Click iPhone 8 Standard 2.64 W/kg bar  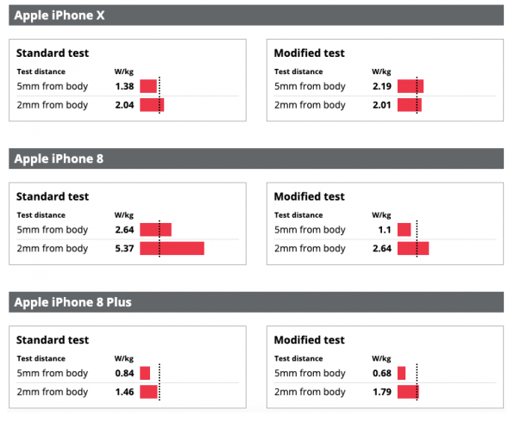155,230
